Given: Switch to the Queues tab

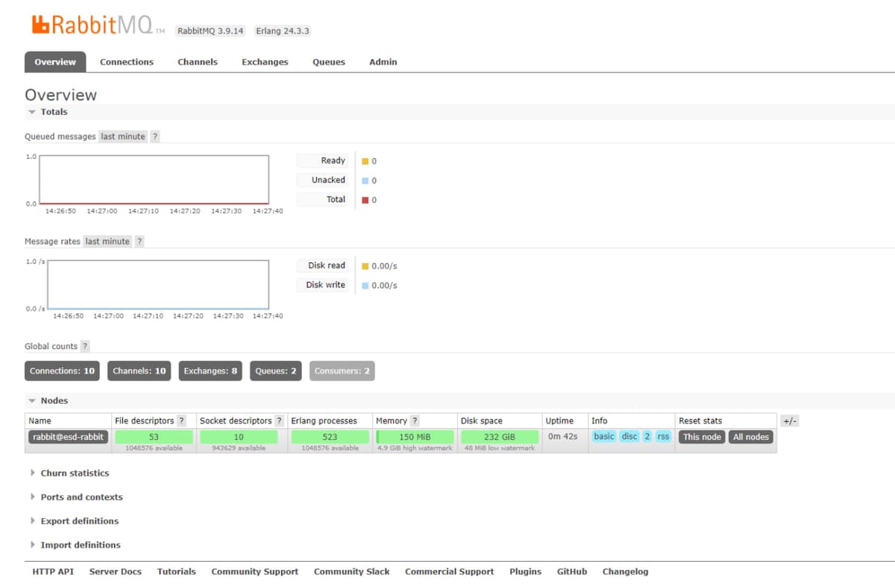Looking at the screenshot, I should 328,62.
